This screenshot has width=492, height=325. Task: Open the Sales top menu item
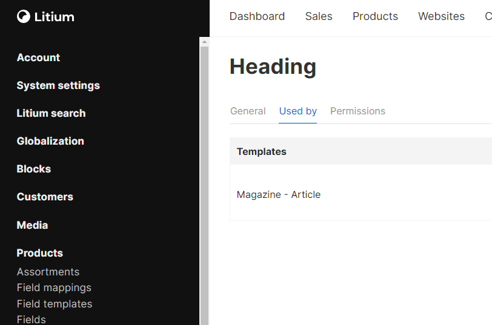[319, 16]
